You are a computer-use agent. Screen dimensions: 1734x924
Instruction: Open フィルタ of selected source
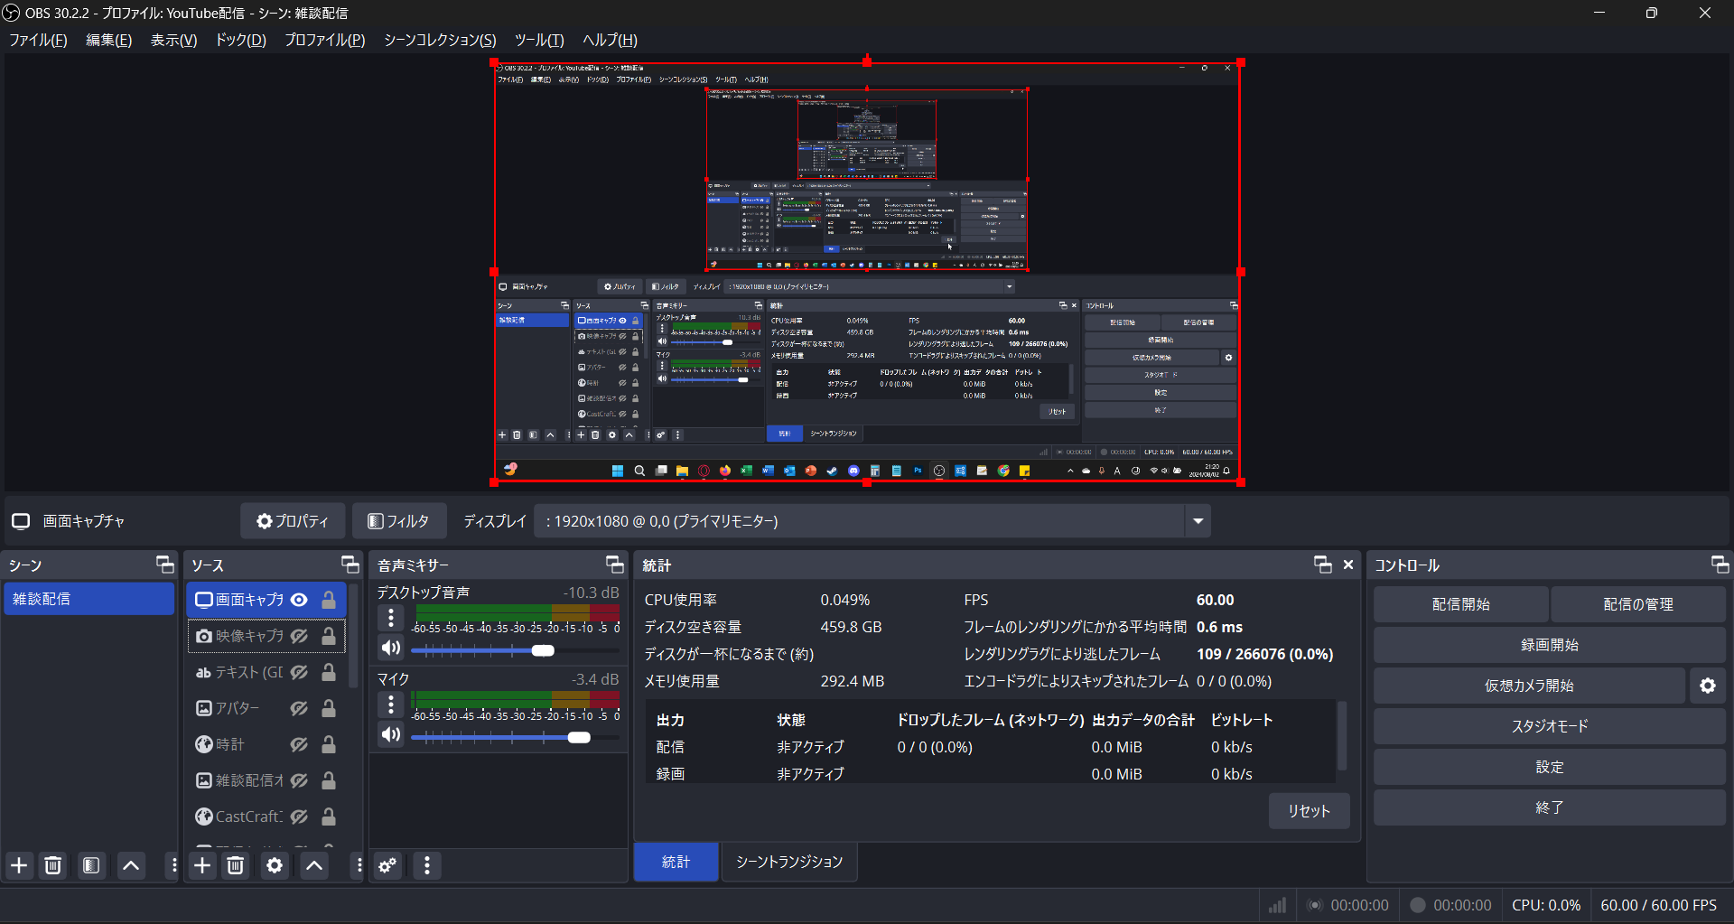coord(398,521)
